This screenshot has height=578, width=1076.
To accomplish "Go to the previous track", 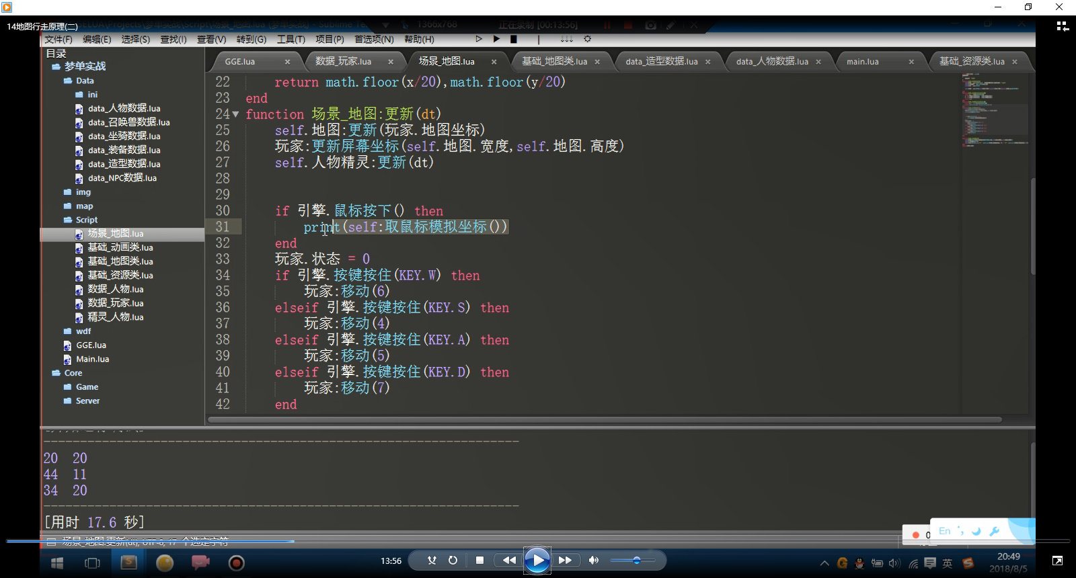I will pos(509,561).
